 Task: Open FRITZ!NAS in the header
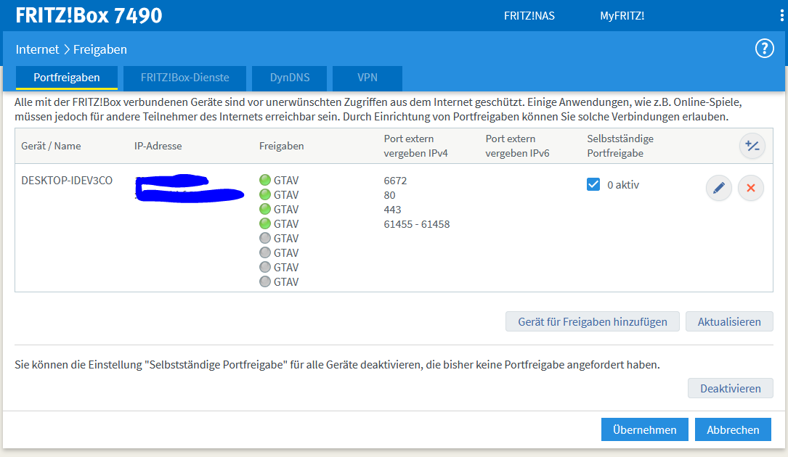pos(529,16)
